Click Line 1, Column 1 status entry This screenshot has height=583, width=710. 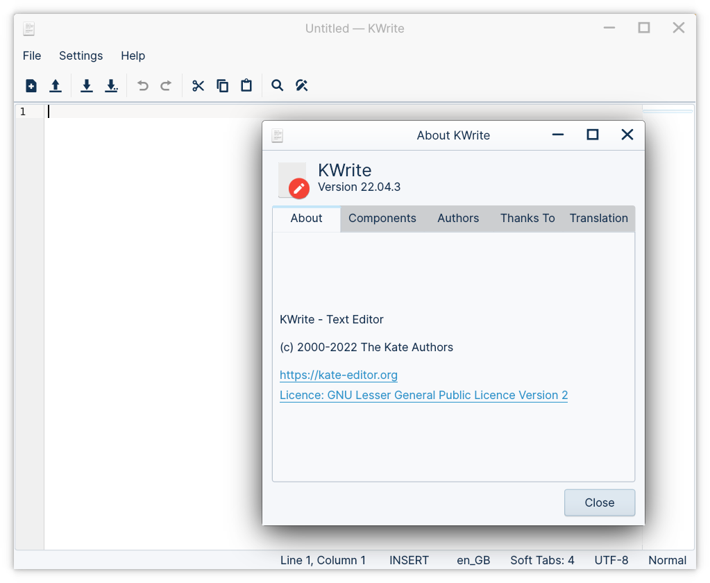(323, 560)
